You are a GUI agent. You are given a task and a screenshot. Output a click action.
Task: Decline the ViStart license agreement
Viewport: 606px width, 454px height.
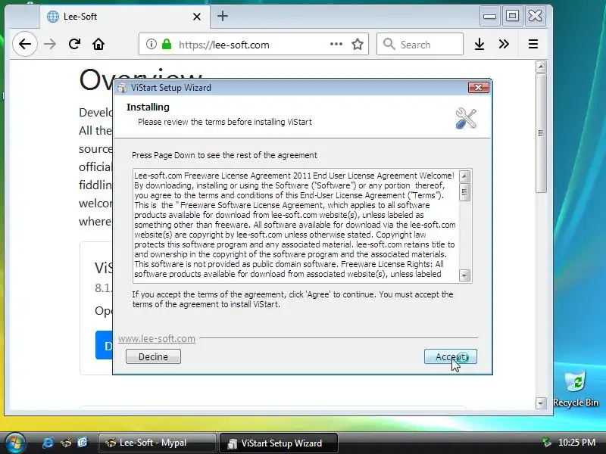tap(153, 356)
